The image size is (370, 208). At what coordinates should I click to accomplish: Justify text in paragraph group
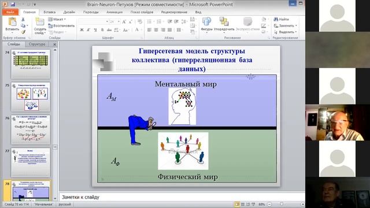click(169, 30)
